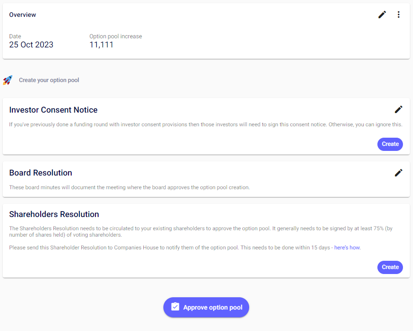Select the date value 25 Oct 2023
The width and height of the screenshot is (413, 331).
[x=31, y=45]
